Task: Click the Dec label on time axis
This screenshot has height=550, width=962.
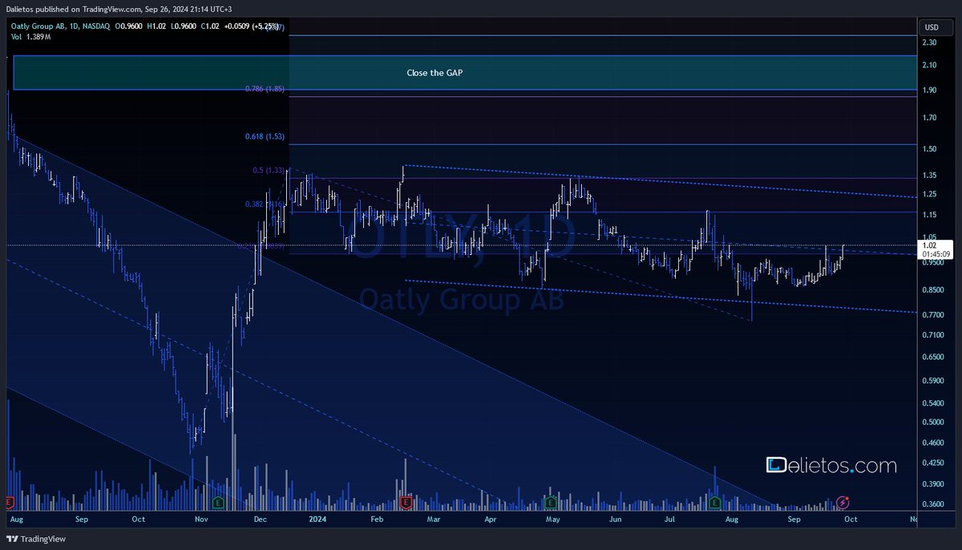Action: click(259, 520)
